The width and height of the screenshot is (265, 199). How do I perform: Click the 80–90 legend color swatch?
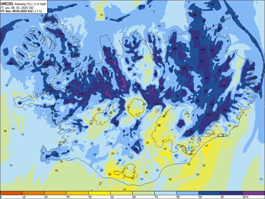click(188, 193)
